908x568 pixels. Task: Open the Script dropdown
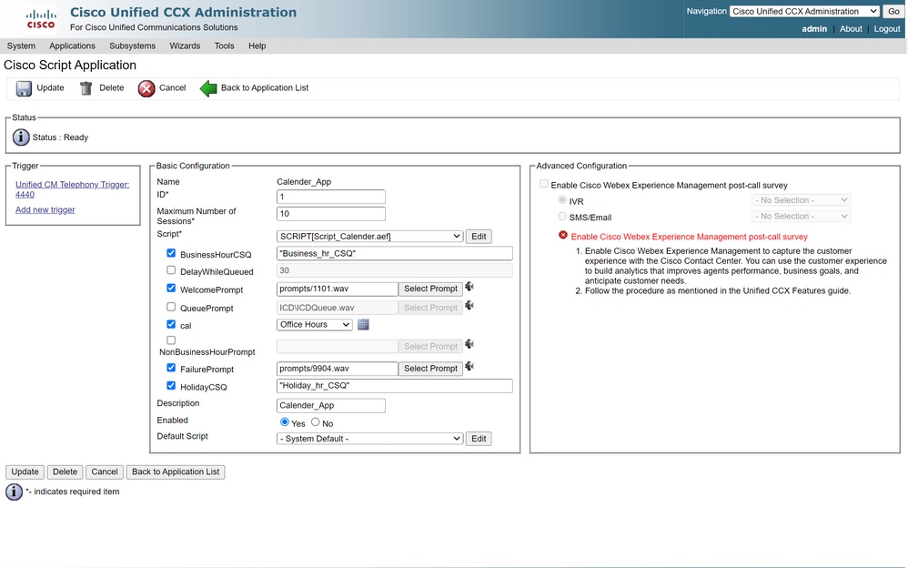(369, 237)
